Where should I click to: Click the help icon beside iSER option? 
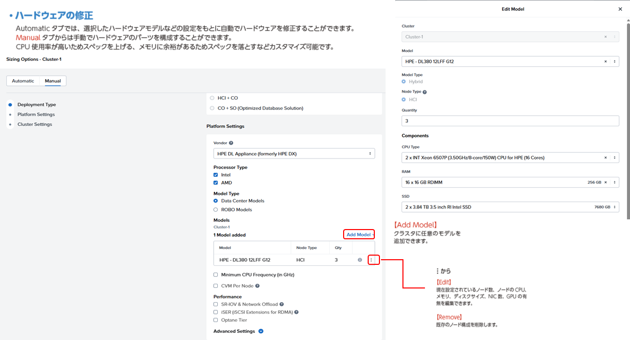pos(297,312)
